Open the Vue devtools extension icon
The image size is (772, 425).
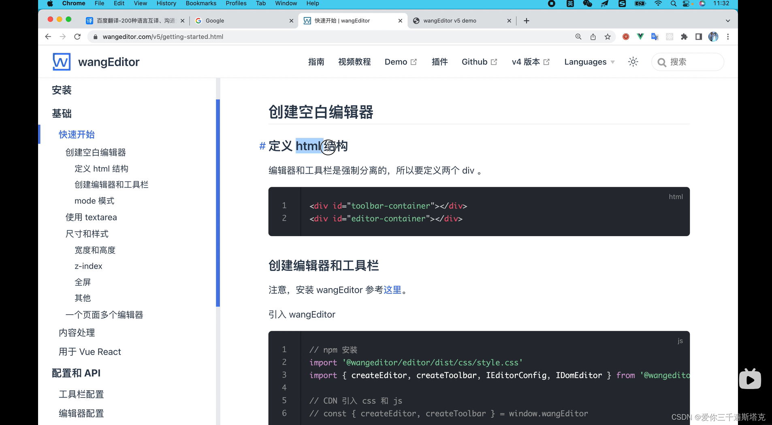pyautogui.click(x=640, y=36)
